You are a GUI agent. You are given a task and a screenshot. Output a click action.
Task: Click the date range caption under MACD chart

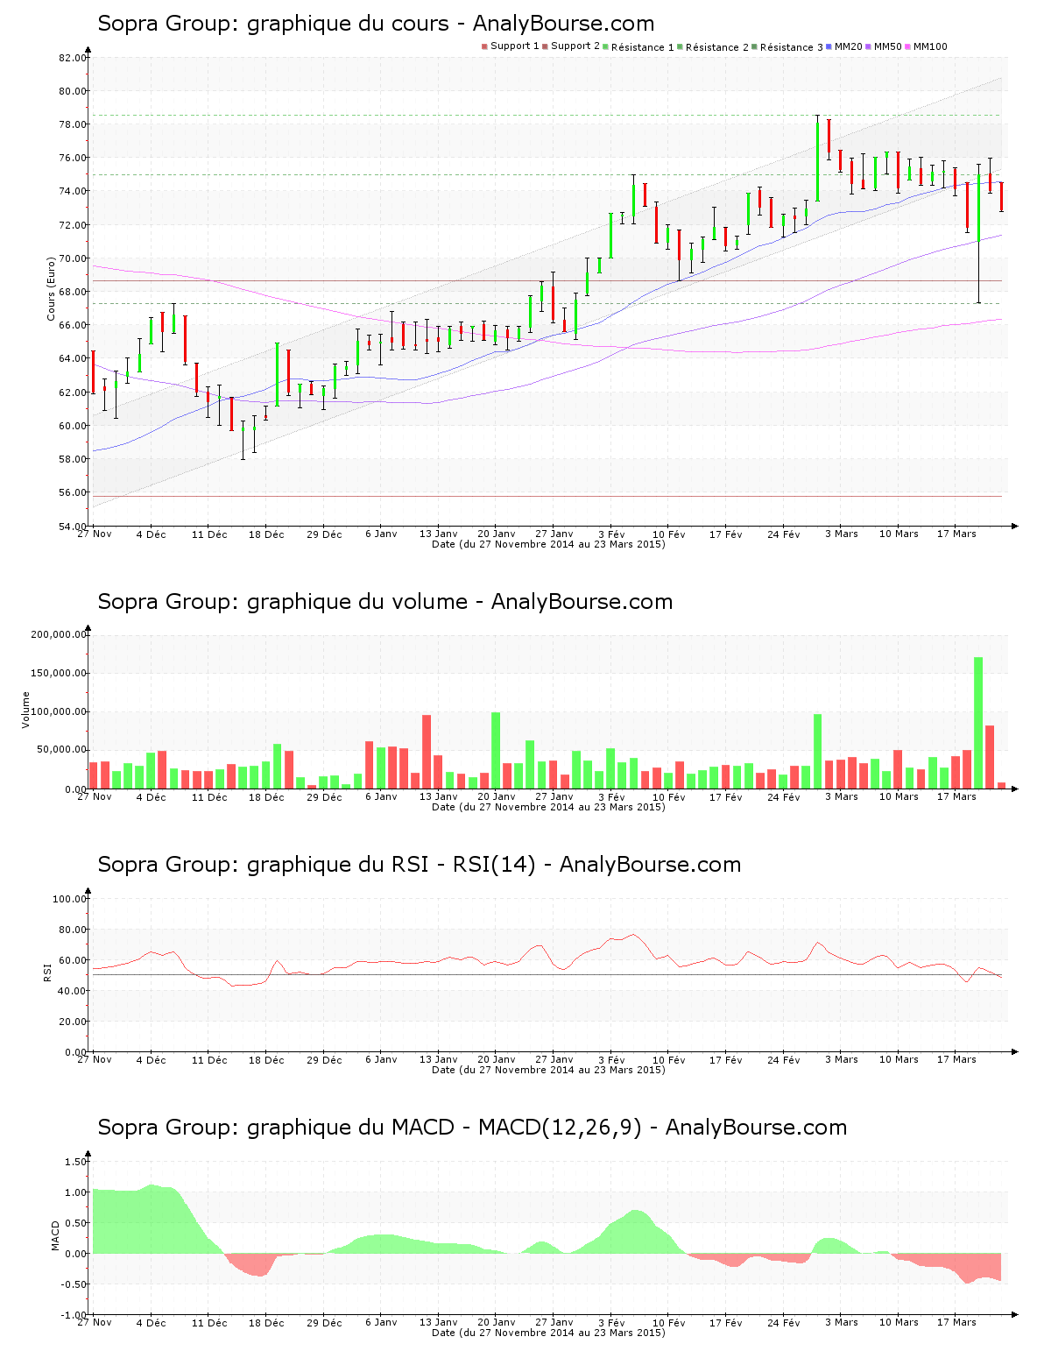point(548,1333)
